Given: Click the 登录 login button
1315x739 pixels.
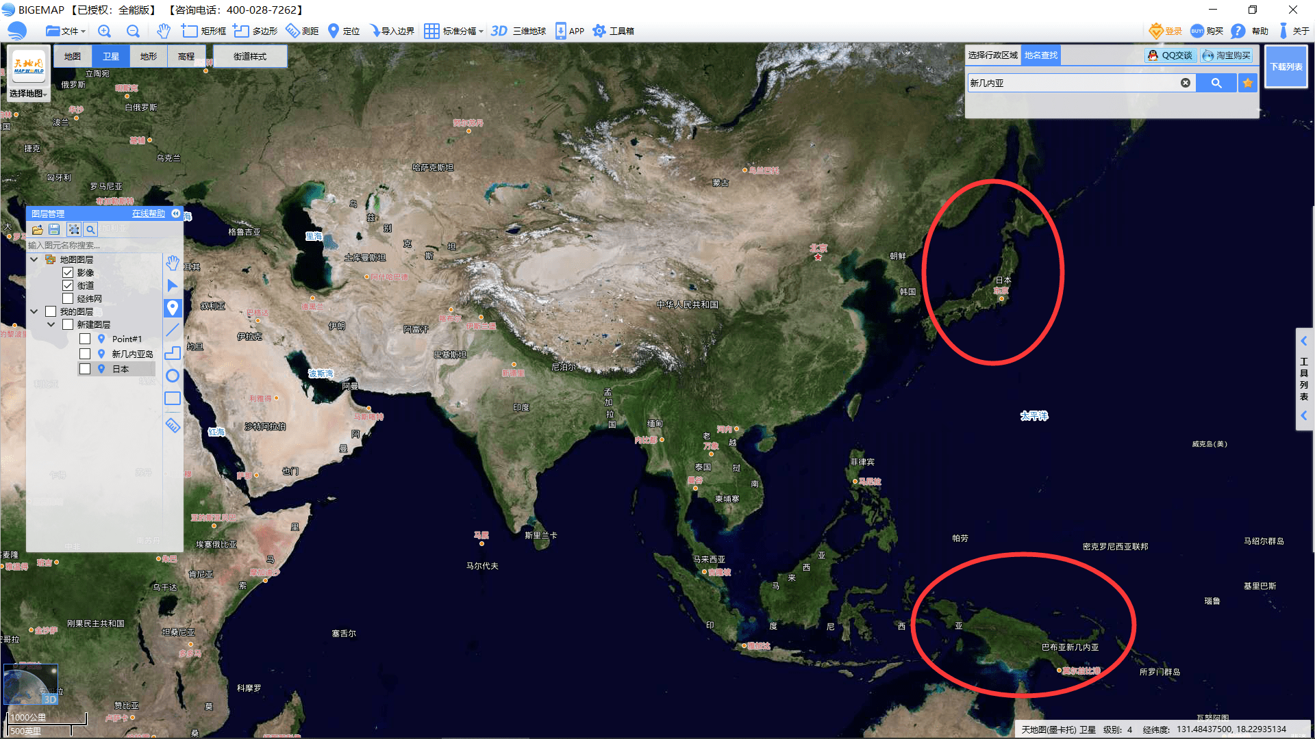Looking at the screenshot, I should tap(1166, 31).
